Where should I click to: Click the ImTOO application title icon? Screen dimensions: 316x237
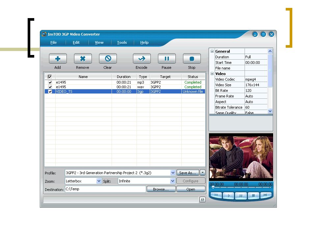click(x=44, y=34)
